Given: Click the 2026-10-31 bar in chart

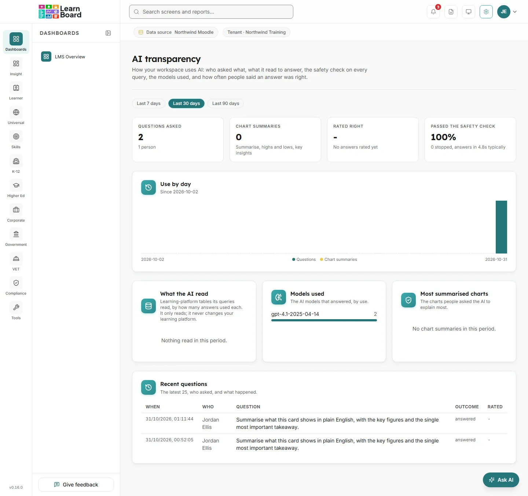Looking at the screenshot, I should (501, 227).
